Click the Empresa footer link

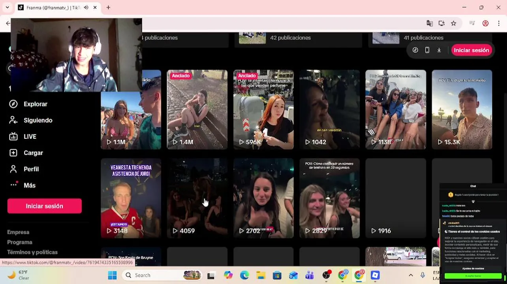click(x=18, y=232)
